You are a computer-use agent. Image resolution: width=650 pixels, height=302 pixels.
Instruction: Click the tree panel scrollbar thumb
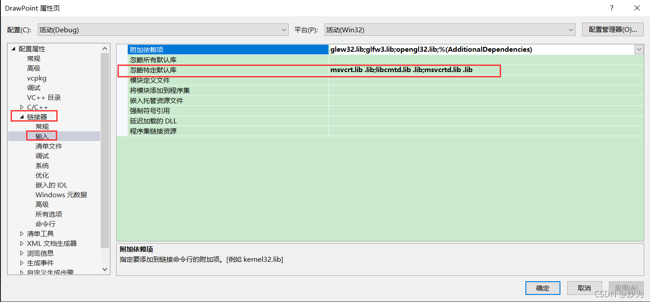105,150
